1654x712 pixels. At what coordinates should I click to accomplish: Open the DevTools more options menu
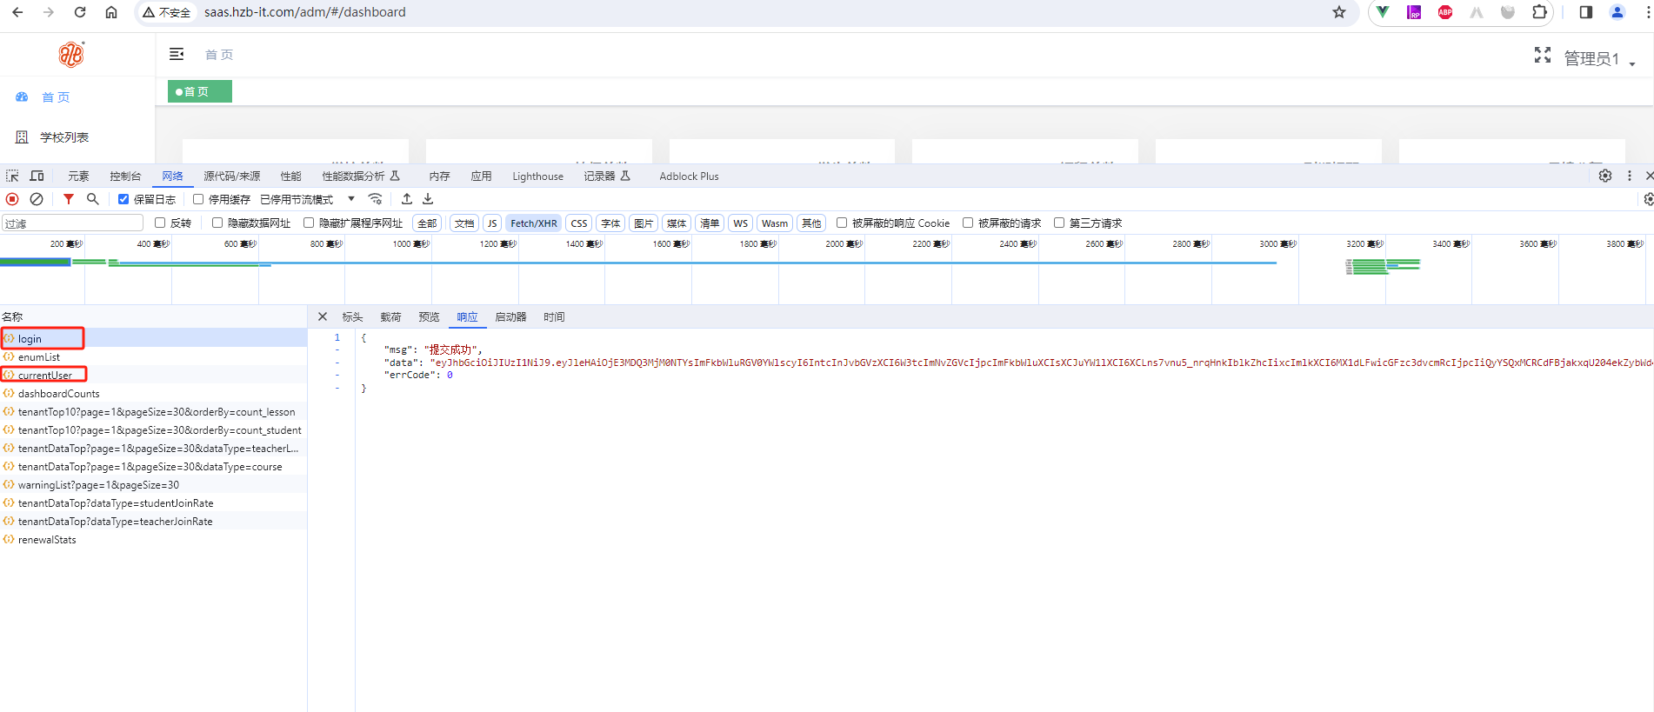tap(1630, 176)
